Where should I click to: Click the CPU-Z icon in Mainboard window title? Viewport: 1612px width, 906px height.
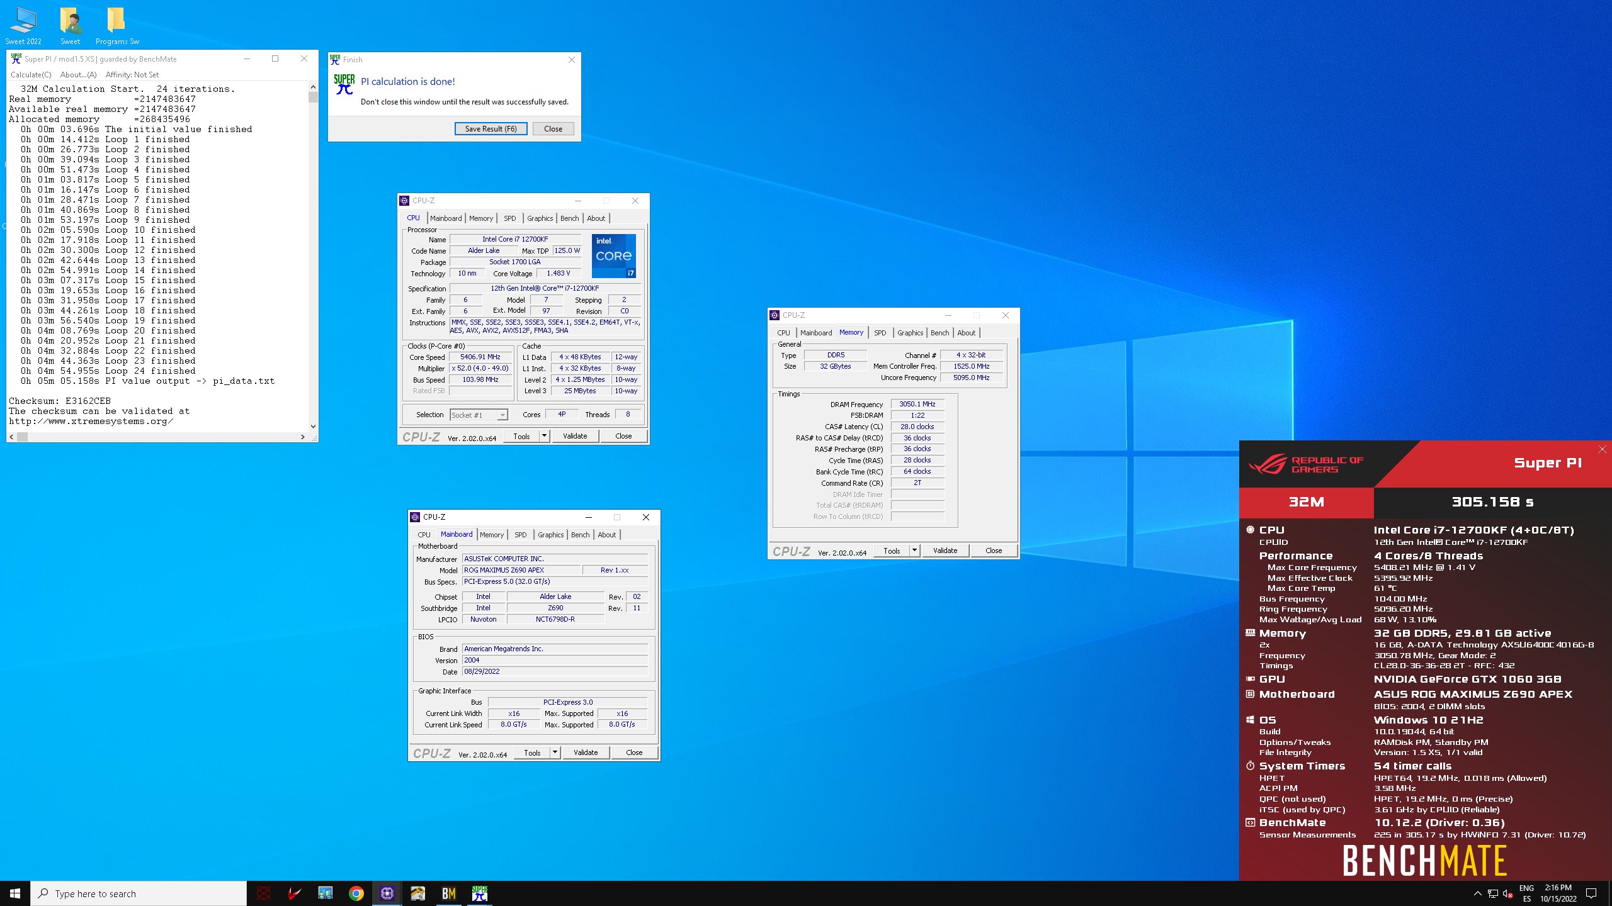coord(415,517)
